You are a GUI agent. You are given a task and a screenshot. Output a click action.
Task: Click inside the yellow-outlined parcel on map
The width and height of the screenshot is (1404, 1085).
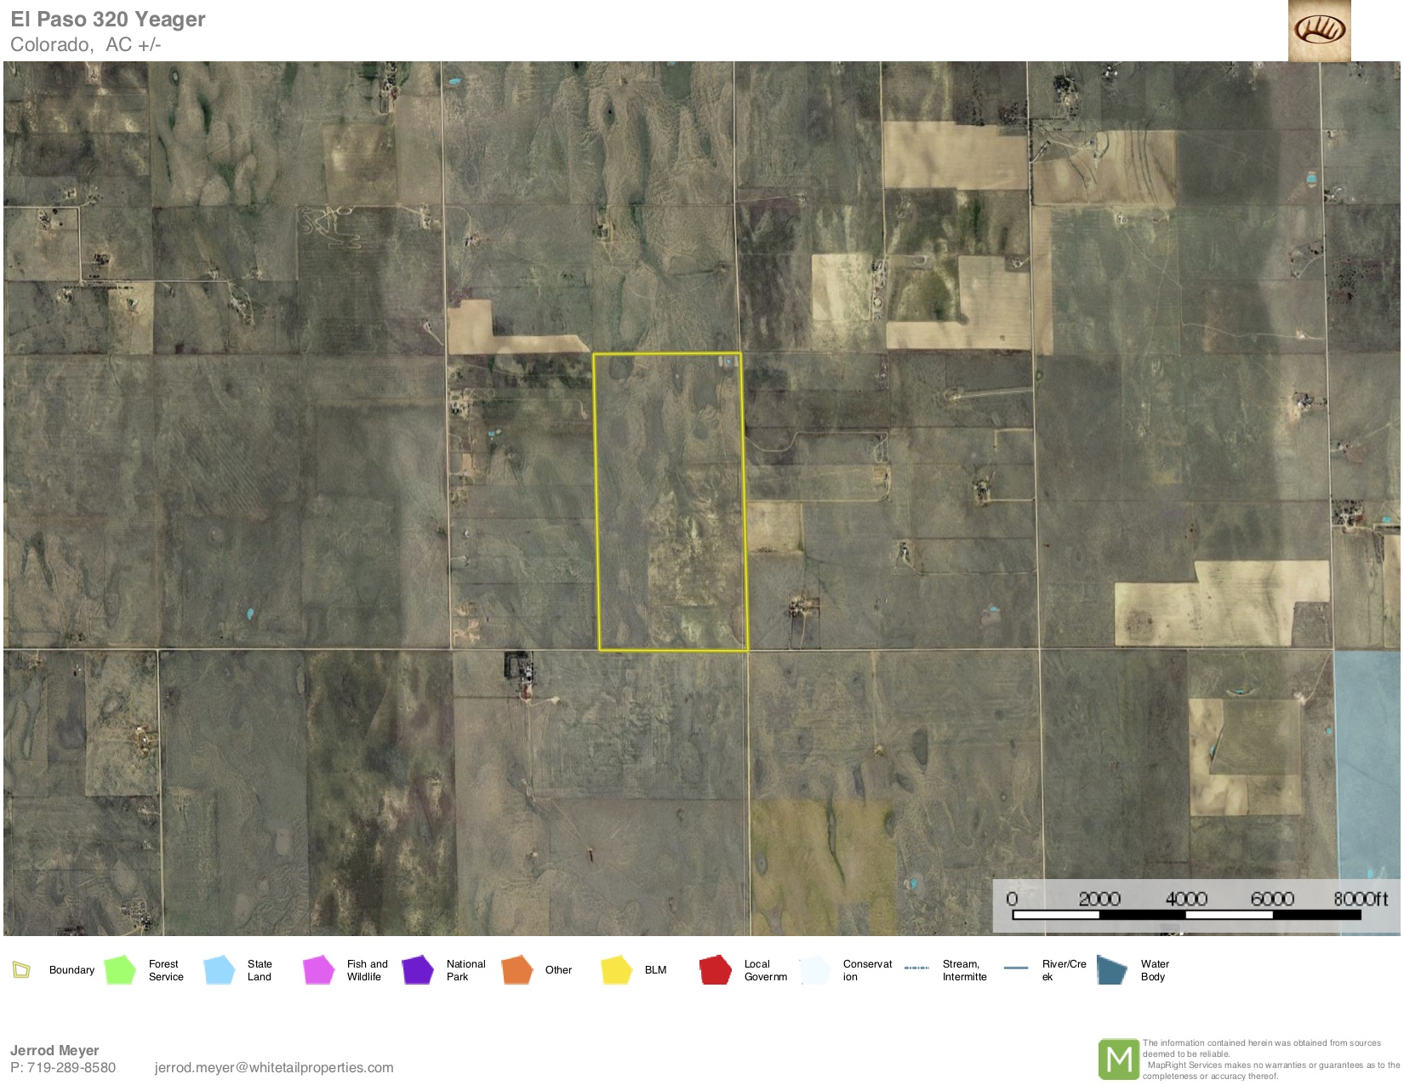(x=671, y=502)
